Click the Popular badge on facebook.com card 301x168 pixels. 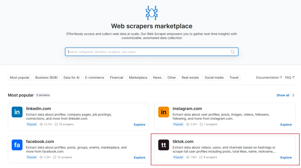point(32,157)
